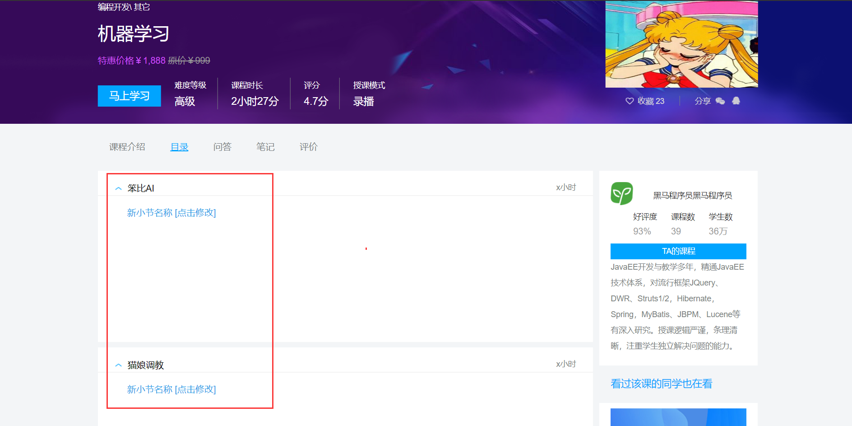Edit section name under 猫娘调教
Screen dimensions: 852x426
coord(171,389)
